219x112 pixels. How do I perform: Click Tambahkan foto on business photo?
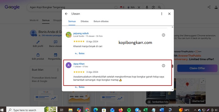point(158,102)
